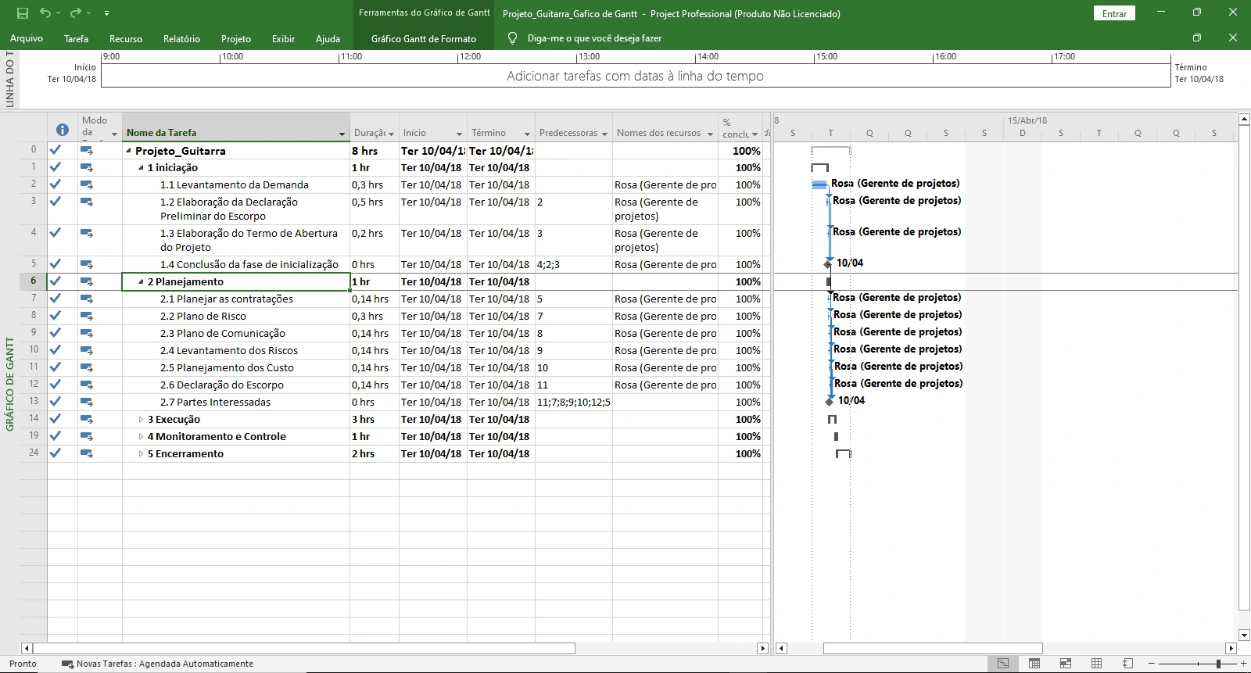Click the timescale zoom slider handle
Viewport: 1251px width, 673px height.
point(1218,664)
